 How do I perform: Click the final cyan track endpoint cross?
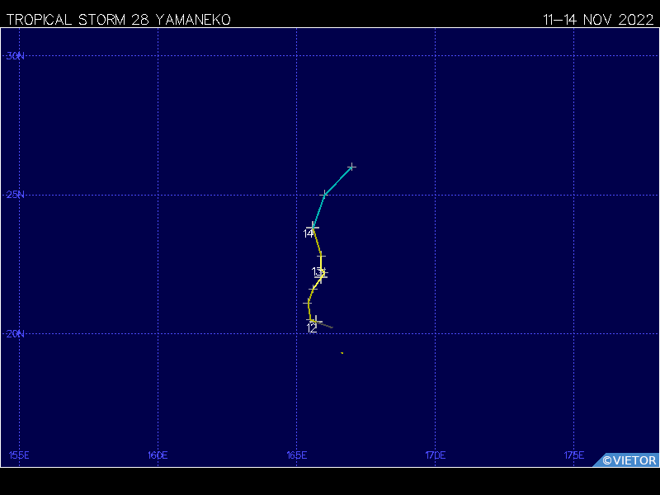pyautogui.click(x=351, y=167)
